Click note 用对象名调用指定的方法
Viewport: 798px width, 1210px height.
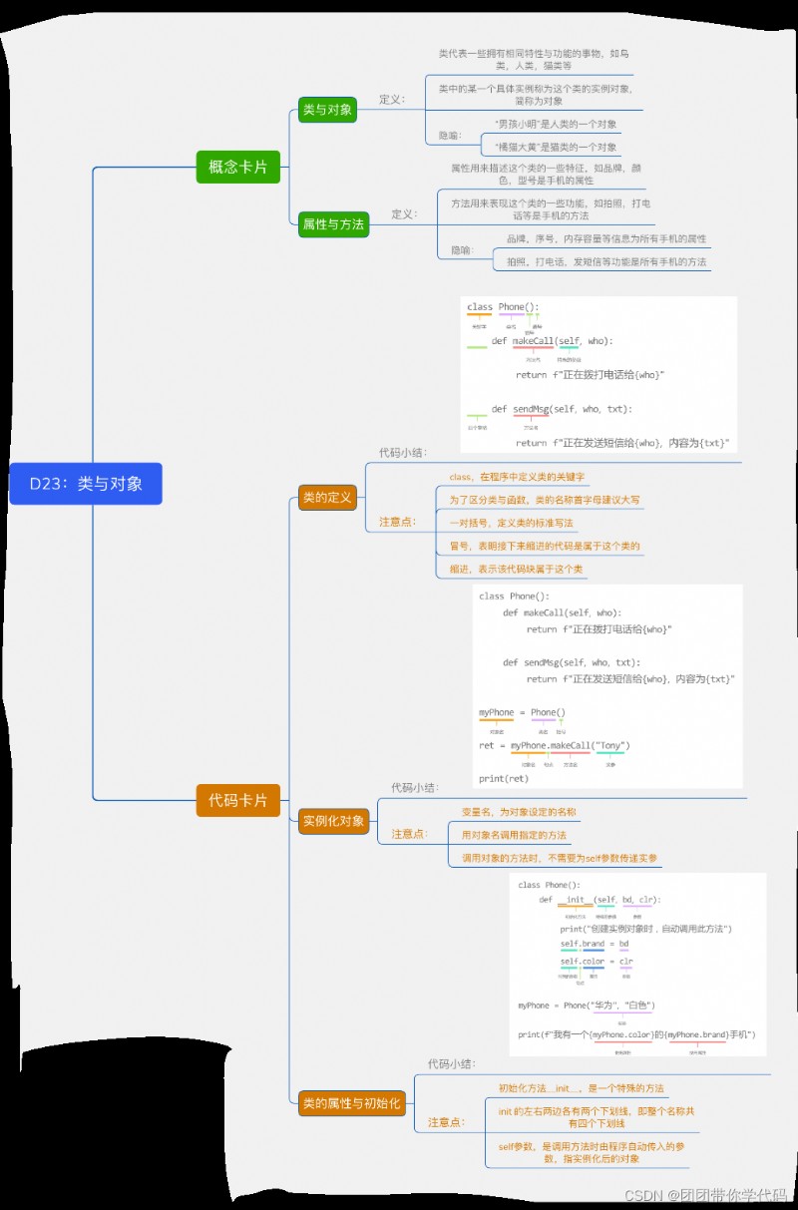coord(514,835)
